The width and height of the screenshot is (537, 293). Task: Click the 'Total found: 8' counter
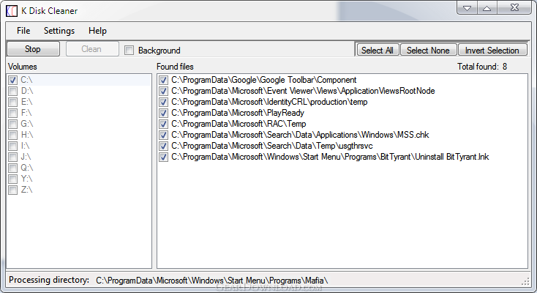482,67
